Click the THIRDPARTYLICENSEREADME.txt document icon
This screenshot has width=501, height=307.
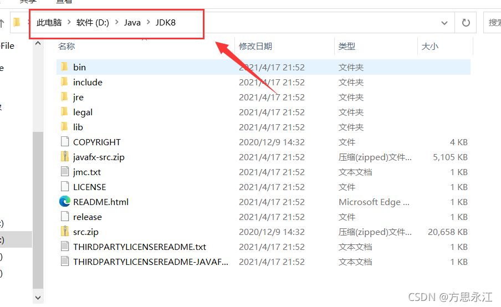pos(65,247)
